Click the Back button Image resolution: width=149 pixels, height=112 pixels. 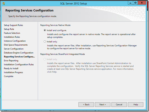86,105
